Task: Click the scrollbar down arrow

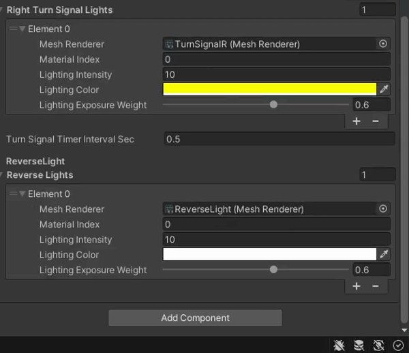Action: (404, 330)
